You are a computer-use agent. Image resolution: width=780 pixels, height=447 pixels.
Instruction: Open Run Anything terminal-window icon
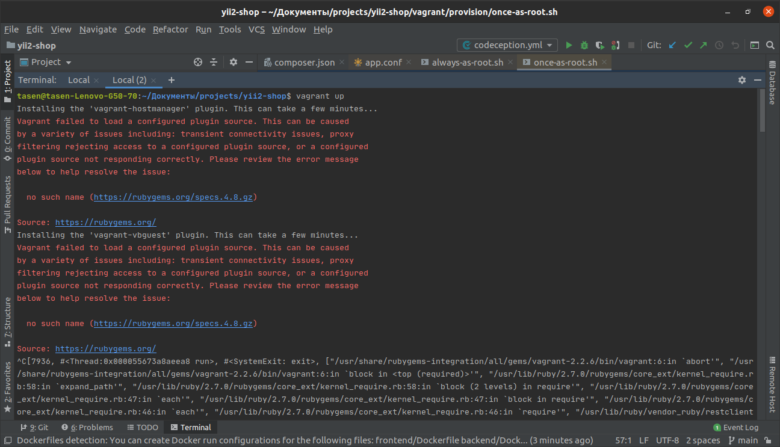(x=755, y=45)
